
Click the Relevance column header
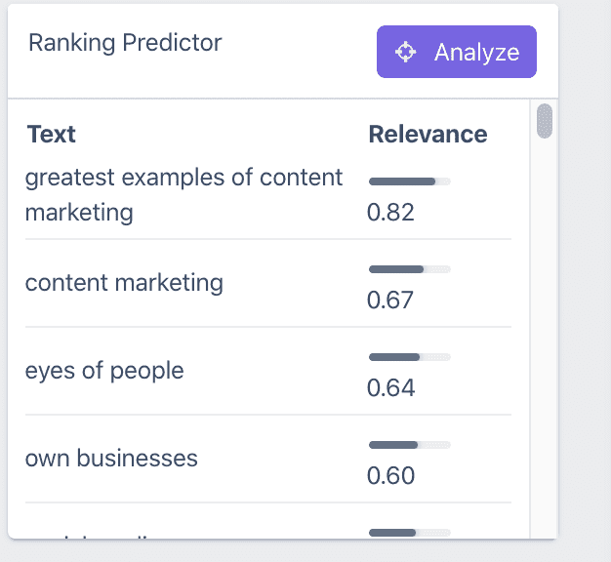click(x=428, y=135)
